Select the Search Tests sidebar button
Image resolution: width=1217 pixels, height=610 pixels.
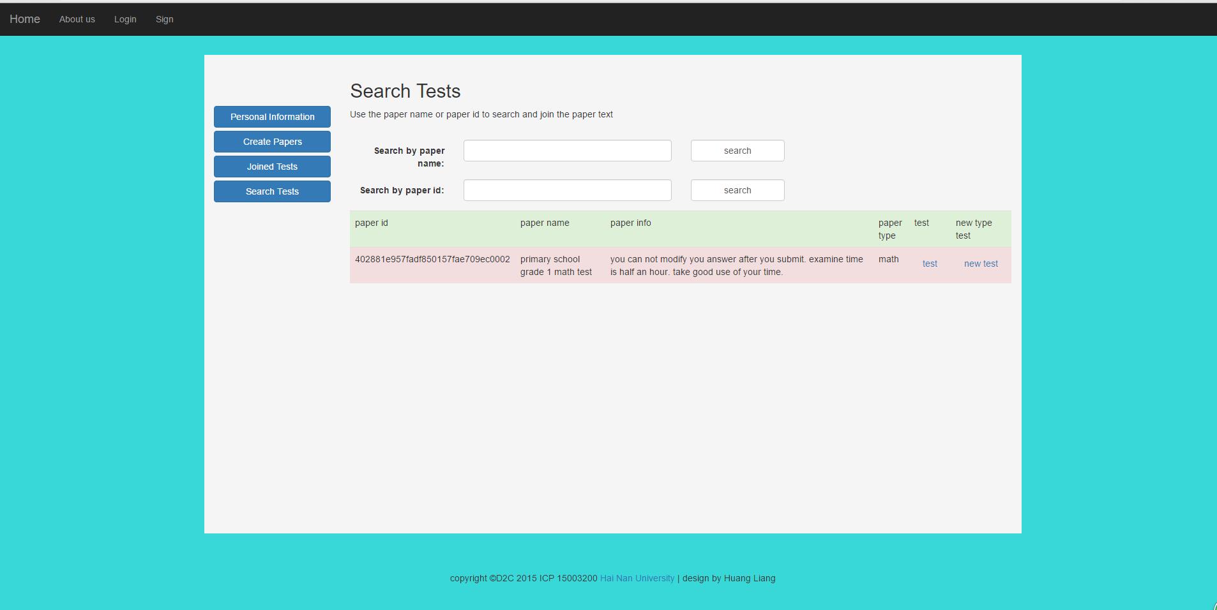[272, 191]
